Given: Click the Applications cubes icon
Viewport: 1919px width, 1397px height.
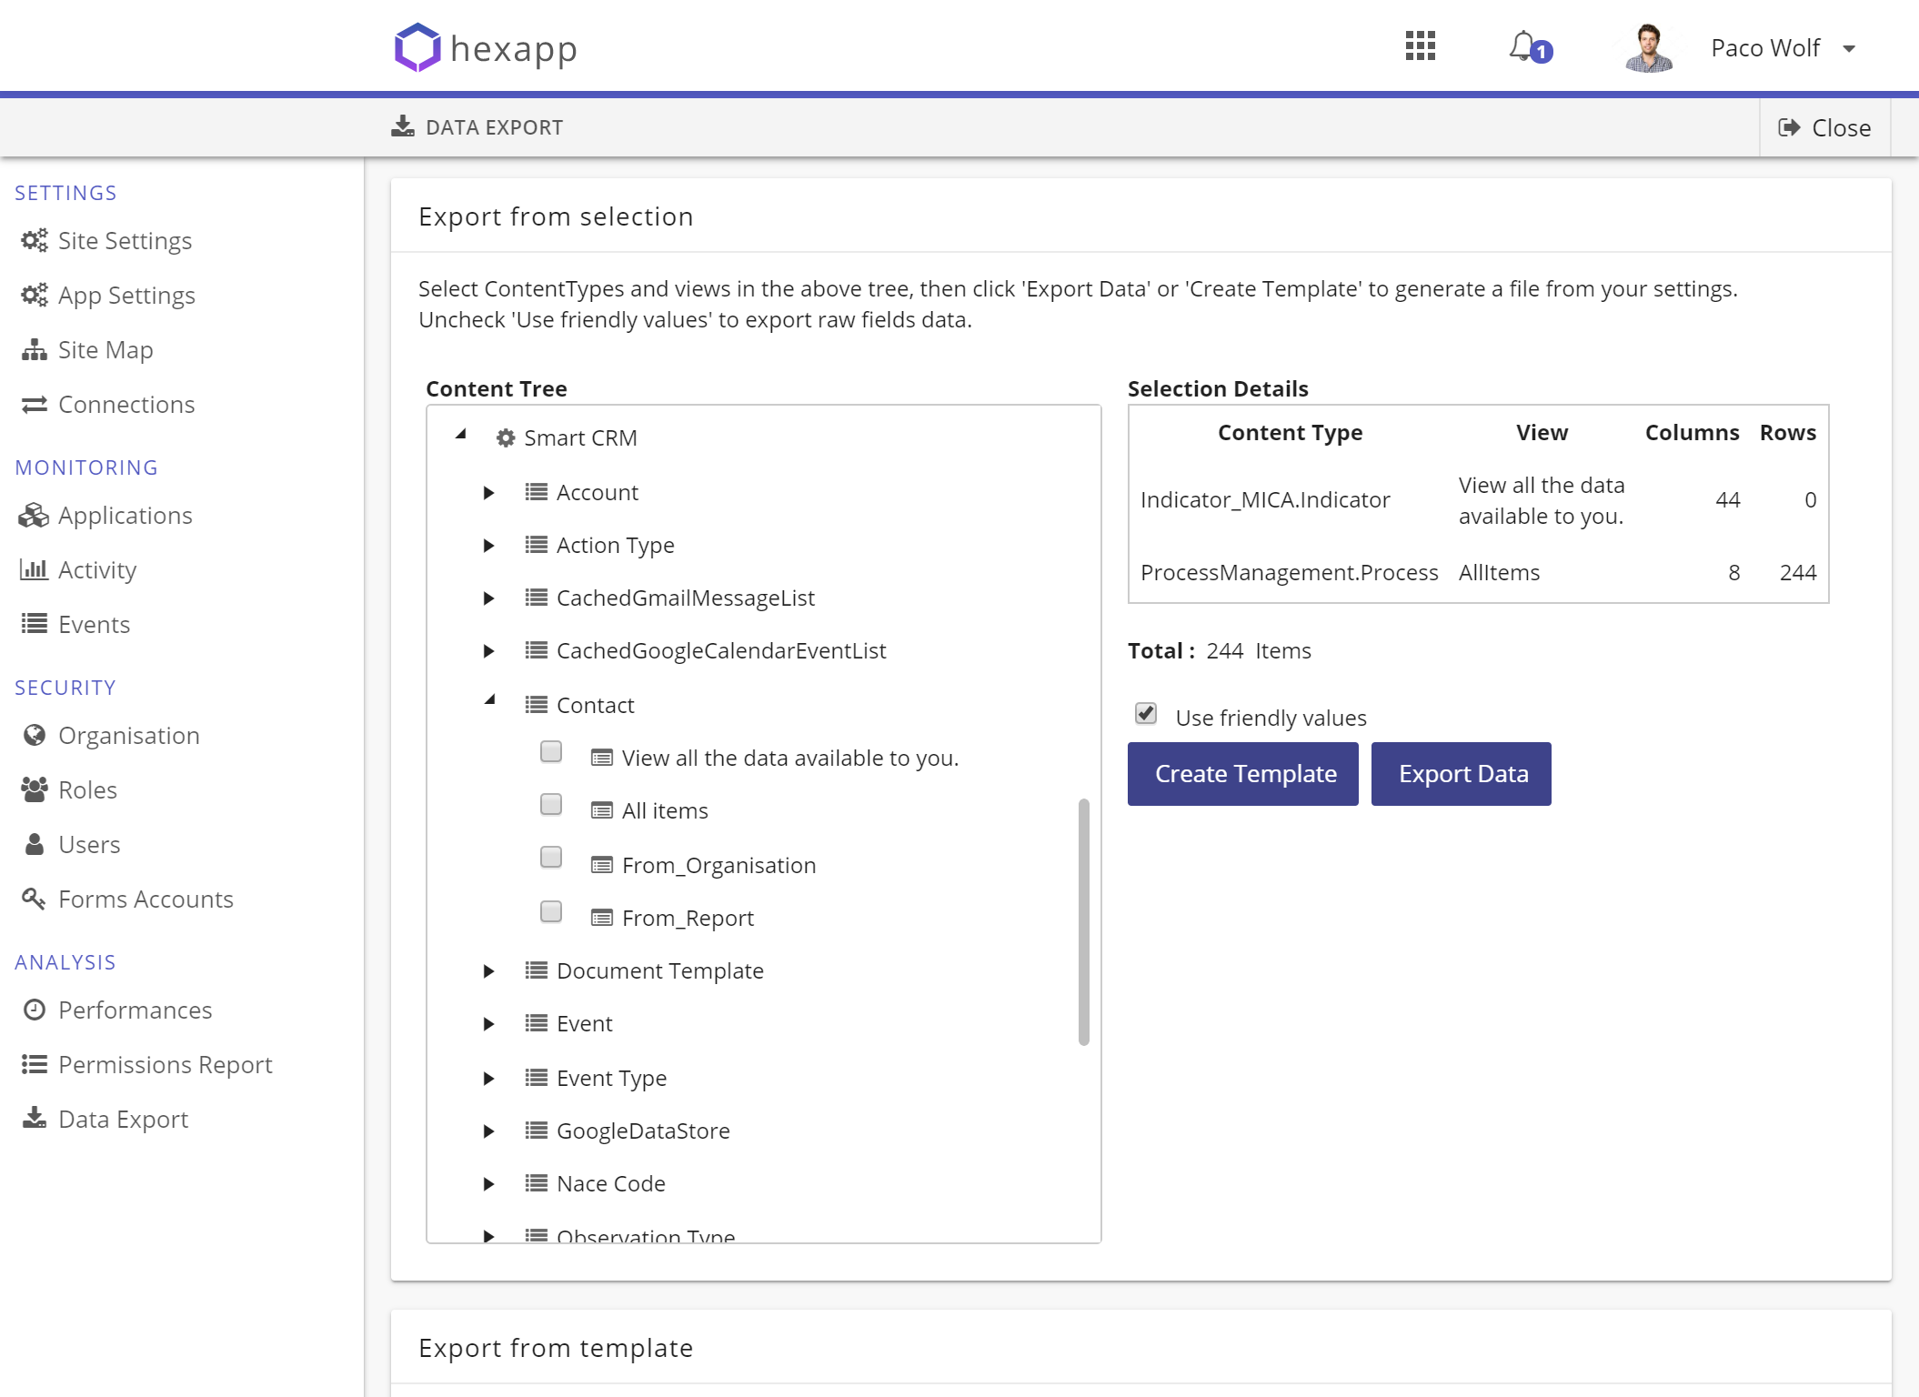Looking at the screenshot, I should click(35, 515).
